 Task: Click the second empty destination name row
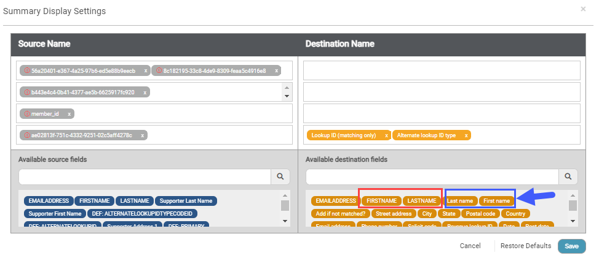(x=442, y=92)
